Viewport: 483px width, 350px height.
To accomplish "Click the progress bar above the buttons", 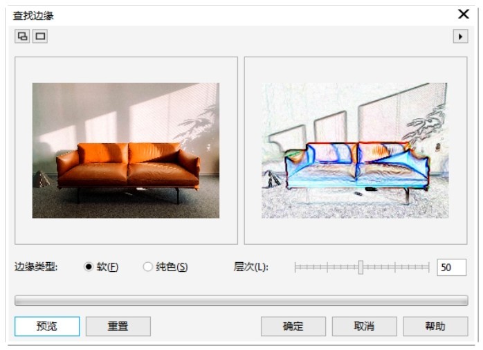I will coord(241,300).
